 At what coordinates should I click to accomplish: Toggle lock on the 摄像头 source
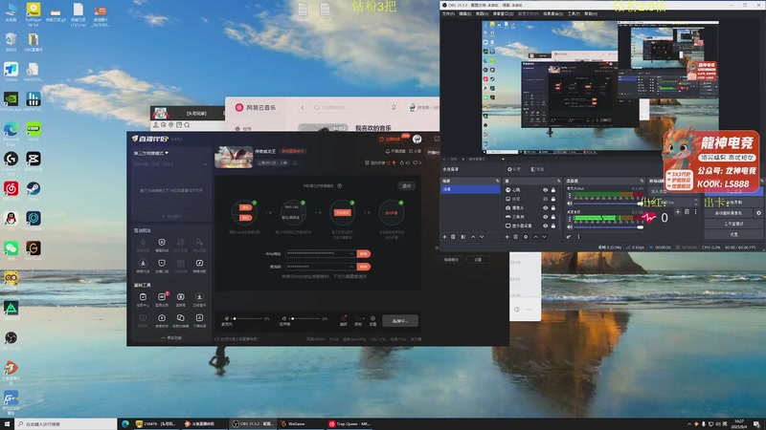[553, 207]
